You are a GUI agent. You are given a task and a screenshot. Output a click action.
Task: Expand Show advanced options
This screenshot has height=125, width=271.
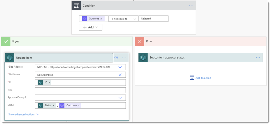click(24, 114)
